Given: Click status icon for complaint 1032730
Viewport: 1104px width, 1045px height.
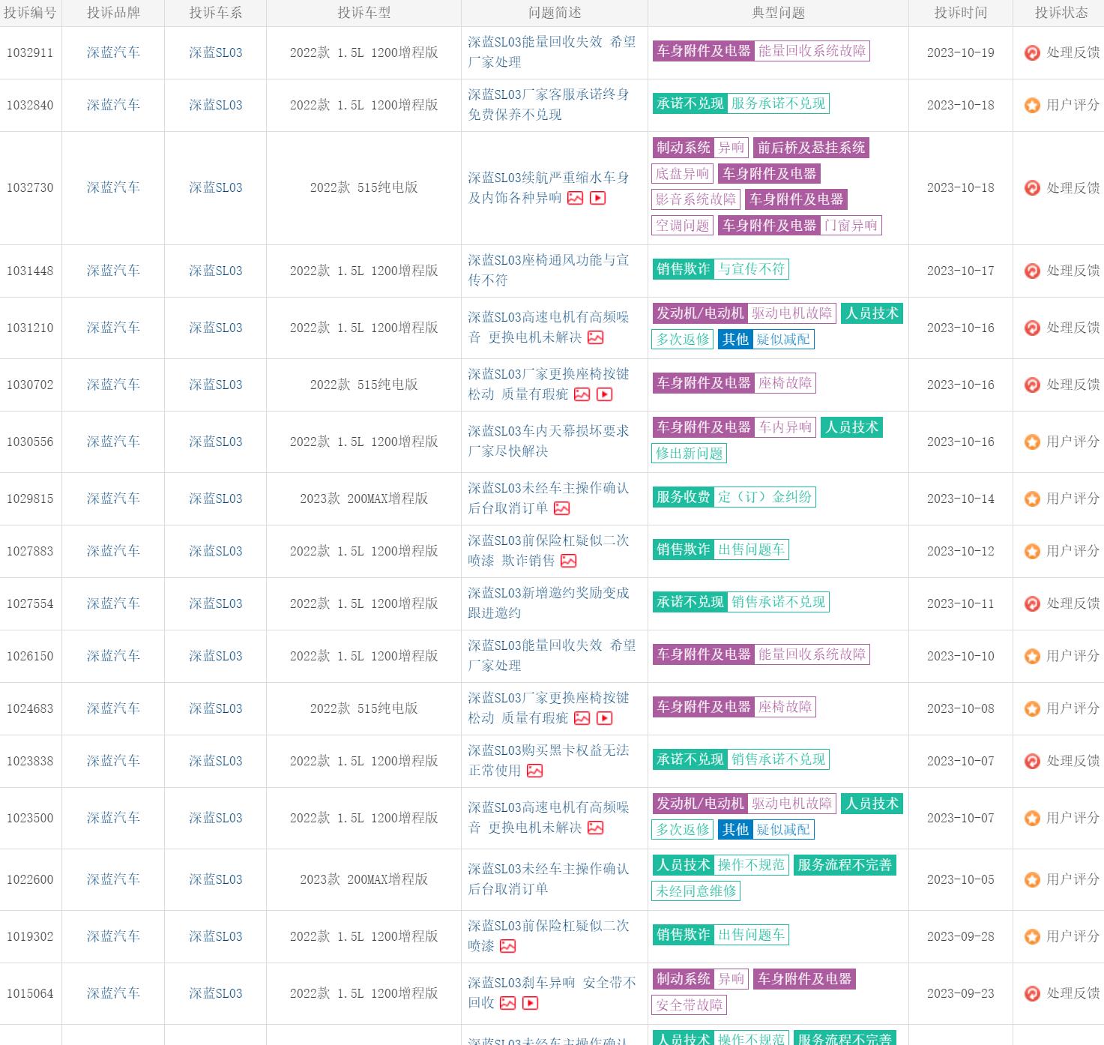Looking at the screenshot, I should [x=1032, y=187].
